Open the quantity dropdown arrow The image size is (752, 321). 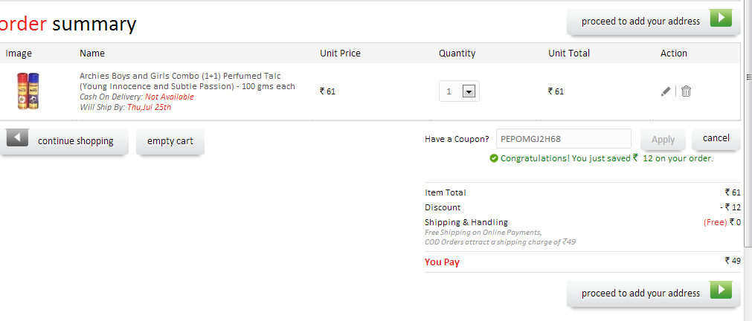(469, 91)
